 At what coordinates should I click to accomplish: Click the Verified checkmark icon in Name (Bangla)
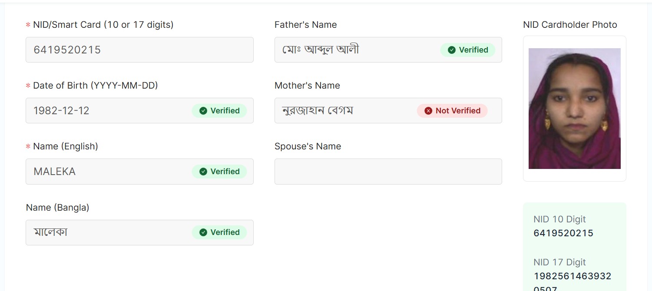click(203, 232)
